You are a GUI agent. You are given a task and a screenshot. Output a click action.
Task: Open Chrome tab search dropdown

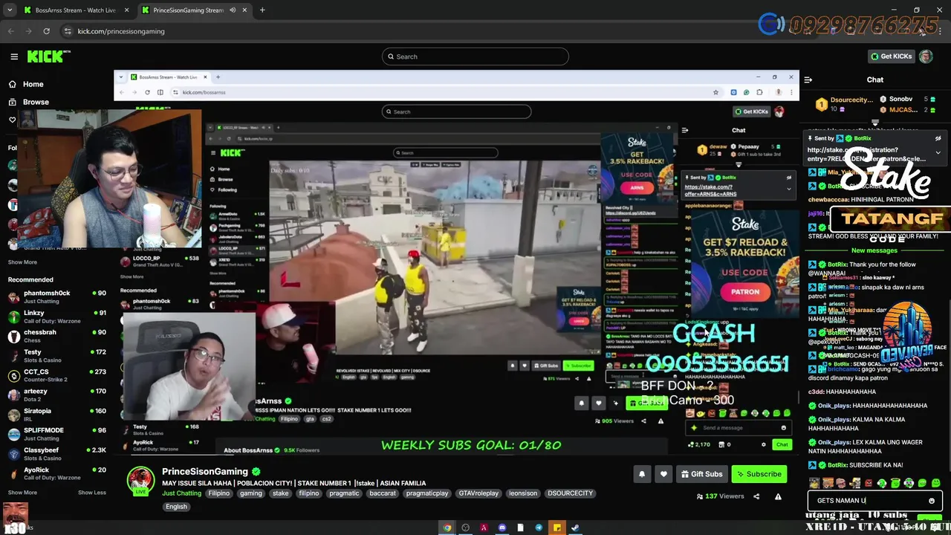[x=10, y=10]
